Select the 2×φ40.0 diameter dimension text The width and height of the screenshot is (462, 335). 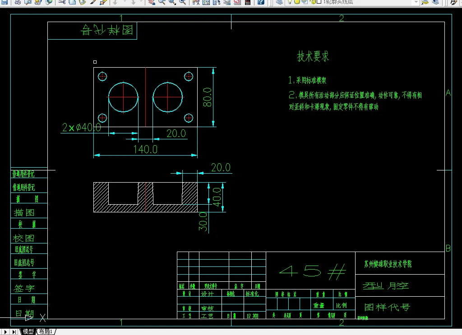pos(81,127)
